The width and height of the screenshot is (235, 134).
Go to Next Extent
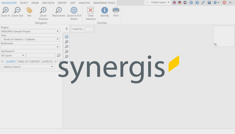pos(58,12)
